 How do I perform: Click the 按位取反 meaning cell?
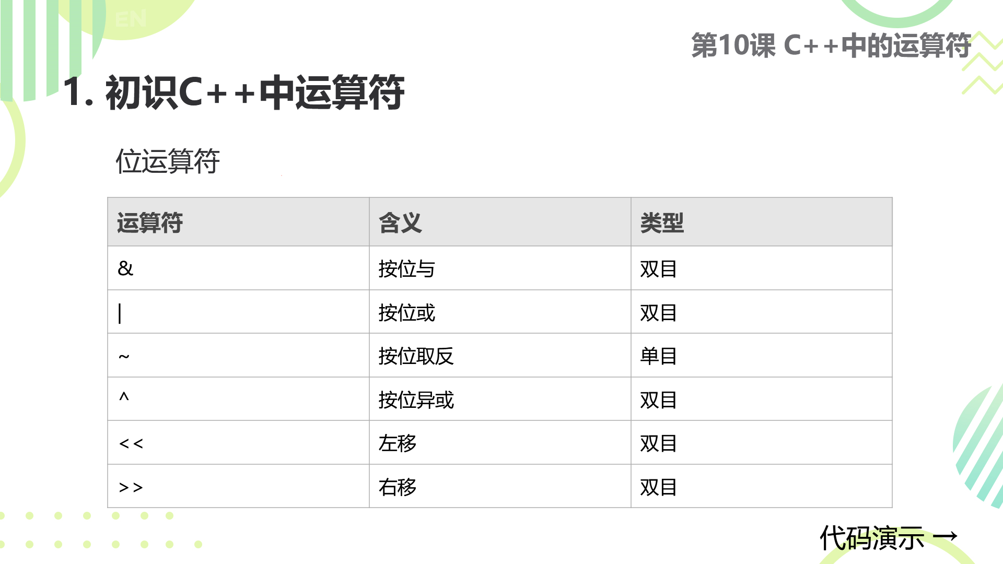(500, 356)
